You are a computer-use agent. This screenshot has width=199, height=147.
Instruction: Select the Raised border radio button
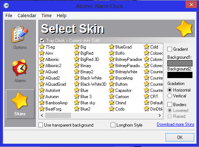click(170, 116)
